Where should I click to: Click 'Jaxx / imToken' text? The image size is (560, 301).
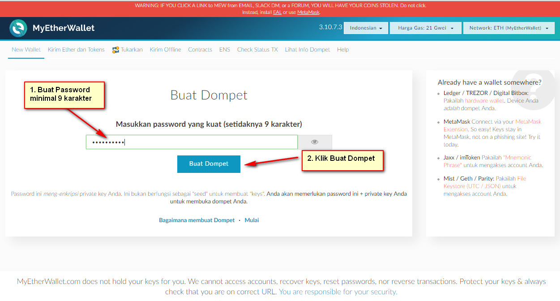click(x=462, y=158)
